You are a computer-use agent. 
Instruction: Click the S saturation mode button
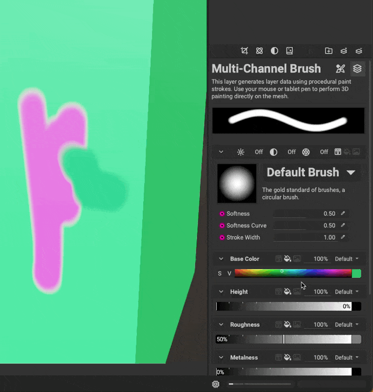point(220,273)
